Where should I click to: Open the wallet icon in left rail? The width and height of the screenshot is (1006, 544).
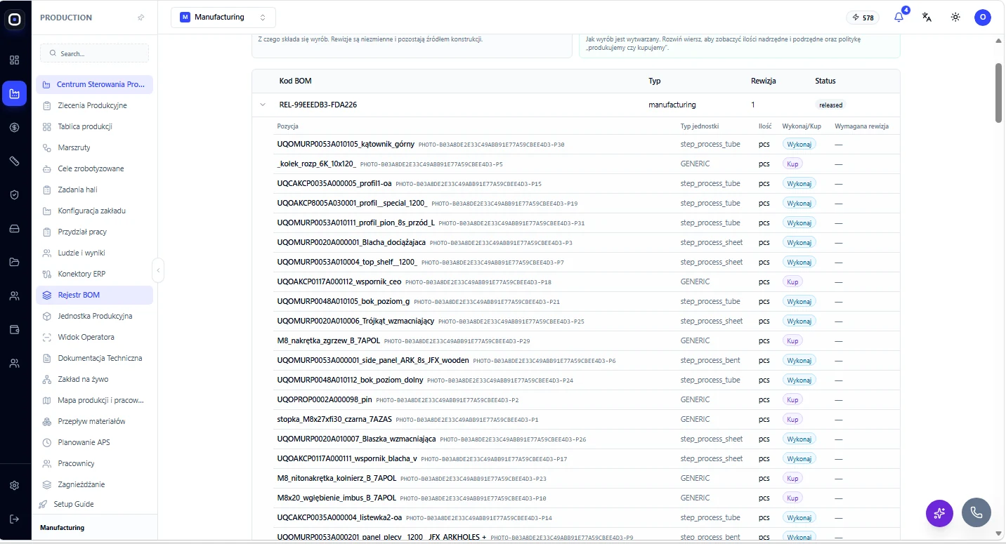pyautogui.click(x=15, y=330)
